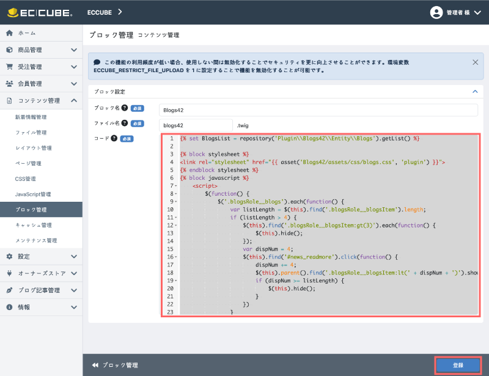Expand the オーナーズストア menu chevron
Viewport: 489px width, 376px height.
pos(74,273)
